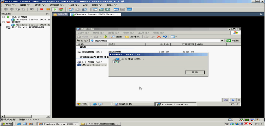Click the help icon in guest system tray
The height and width of the screenshot is (126, 265).
point(233,100)
